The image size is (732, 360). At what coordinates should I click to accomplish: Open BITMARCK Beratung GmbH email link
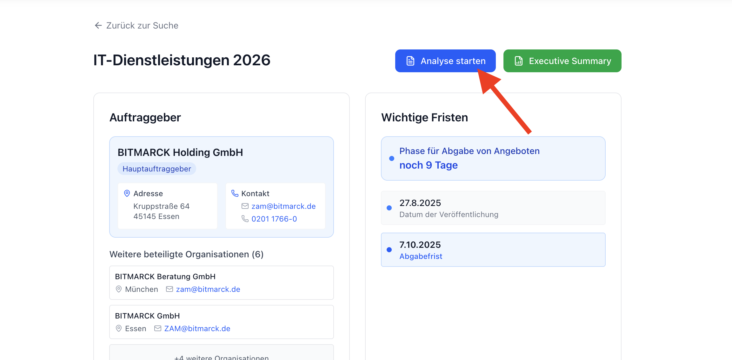click(x=208, y=289)
